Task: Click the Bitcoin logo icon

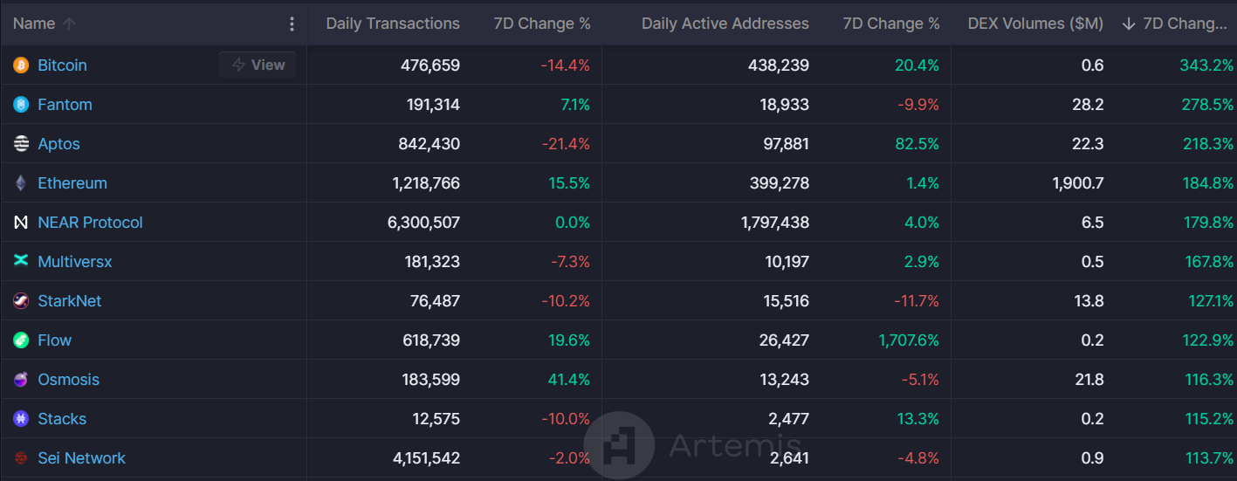Action: point(21,65)
